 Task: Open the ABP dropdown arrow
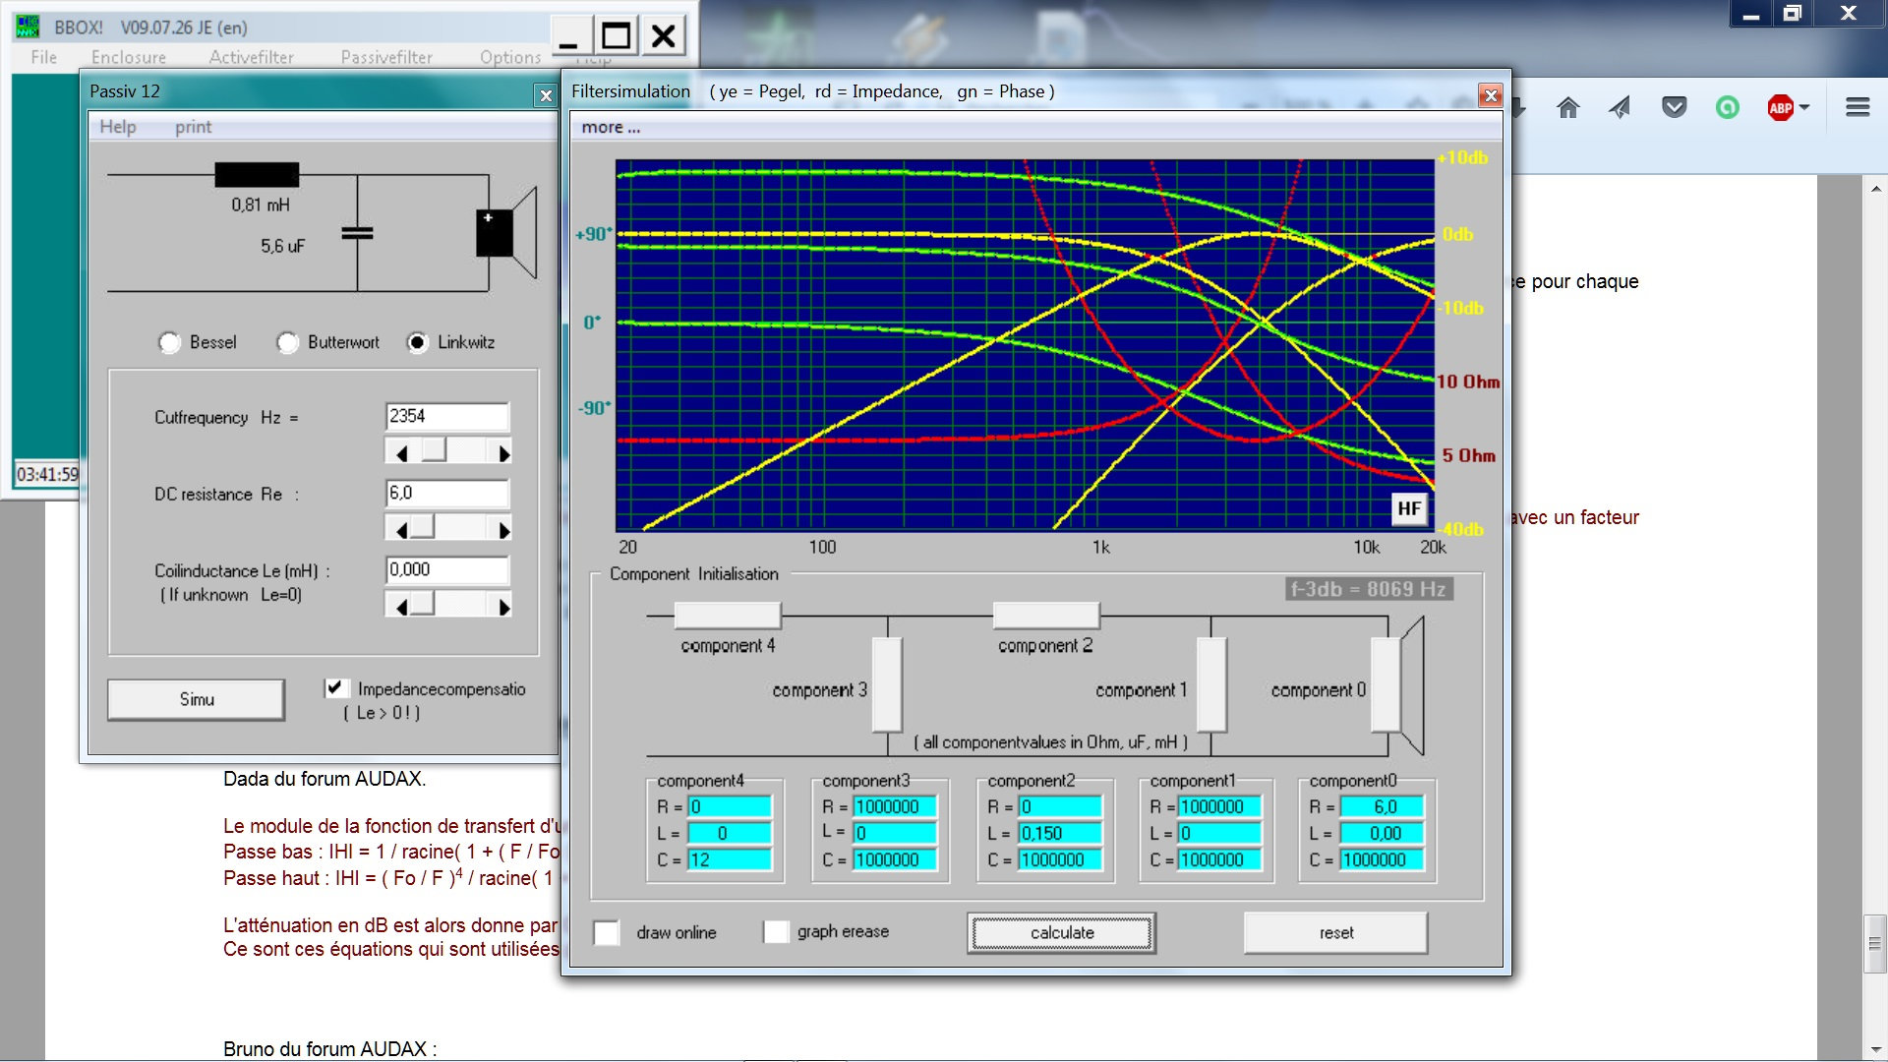click(x=1804, y=108)
